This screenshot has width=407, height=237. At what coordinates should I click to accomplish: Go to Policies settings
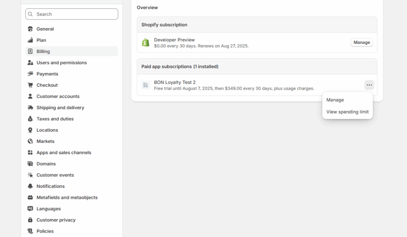coord(72,231)
